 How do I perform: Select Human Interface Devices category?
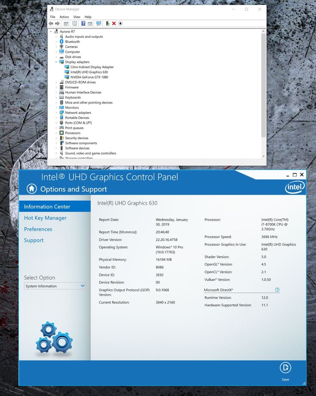pyautogui.click(x=83, y=92)
